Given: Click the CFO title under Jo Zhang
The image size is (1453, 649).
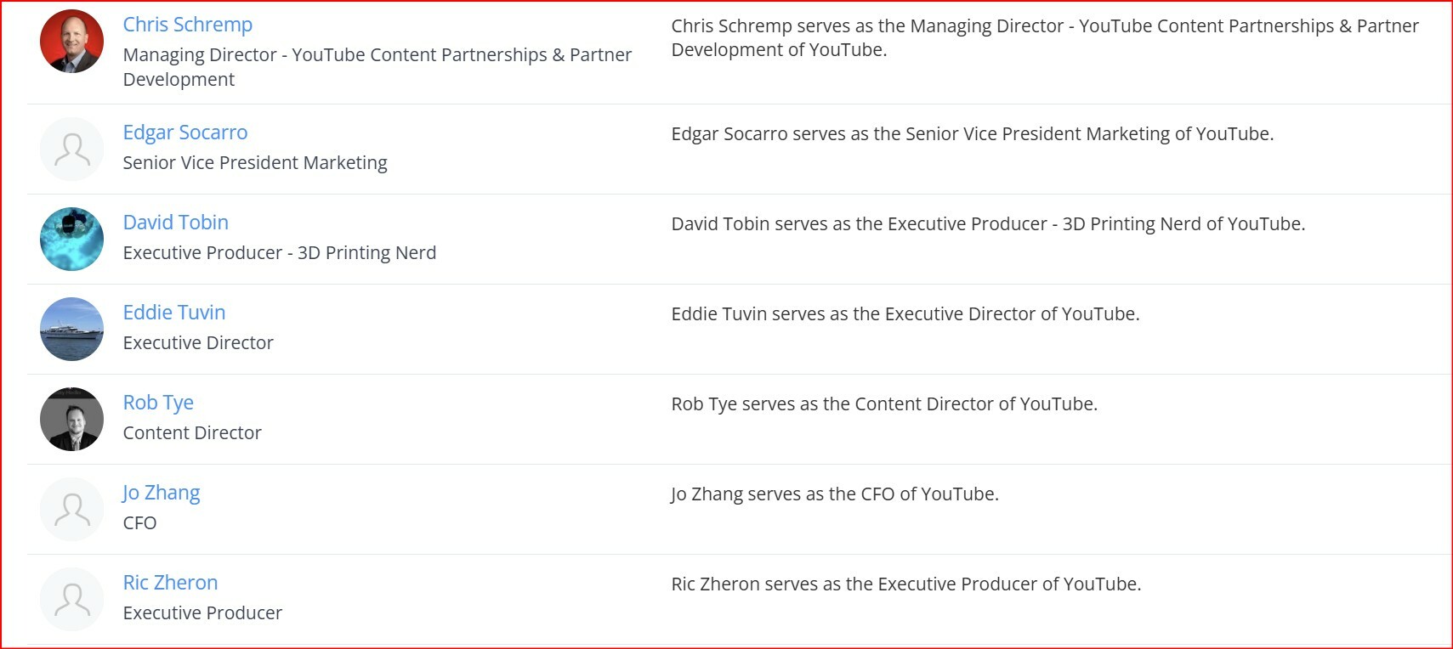Looking at the screenshot, I should coord(139,522).
